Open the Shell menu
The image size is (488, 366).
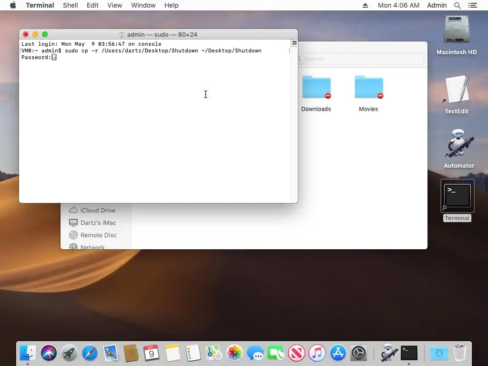(71, 5)
